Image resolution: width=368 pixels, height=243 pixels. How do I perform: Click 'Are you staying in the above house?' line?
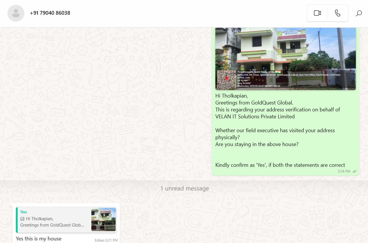tap(257, 144)
